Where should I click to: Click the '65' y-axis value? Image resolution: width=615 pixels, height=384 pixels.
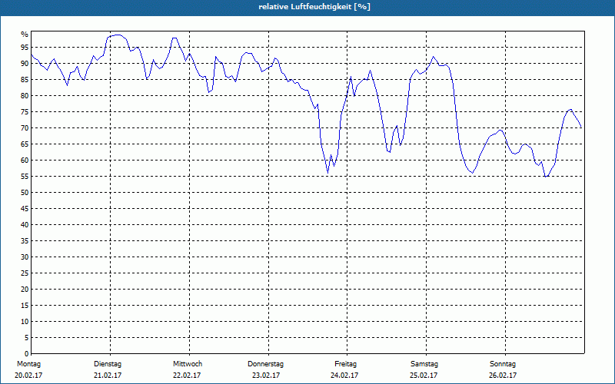pos(25,144)
